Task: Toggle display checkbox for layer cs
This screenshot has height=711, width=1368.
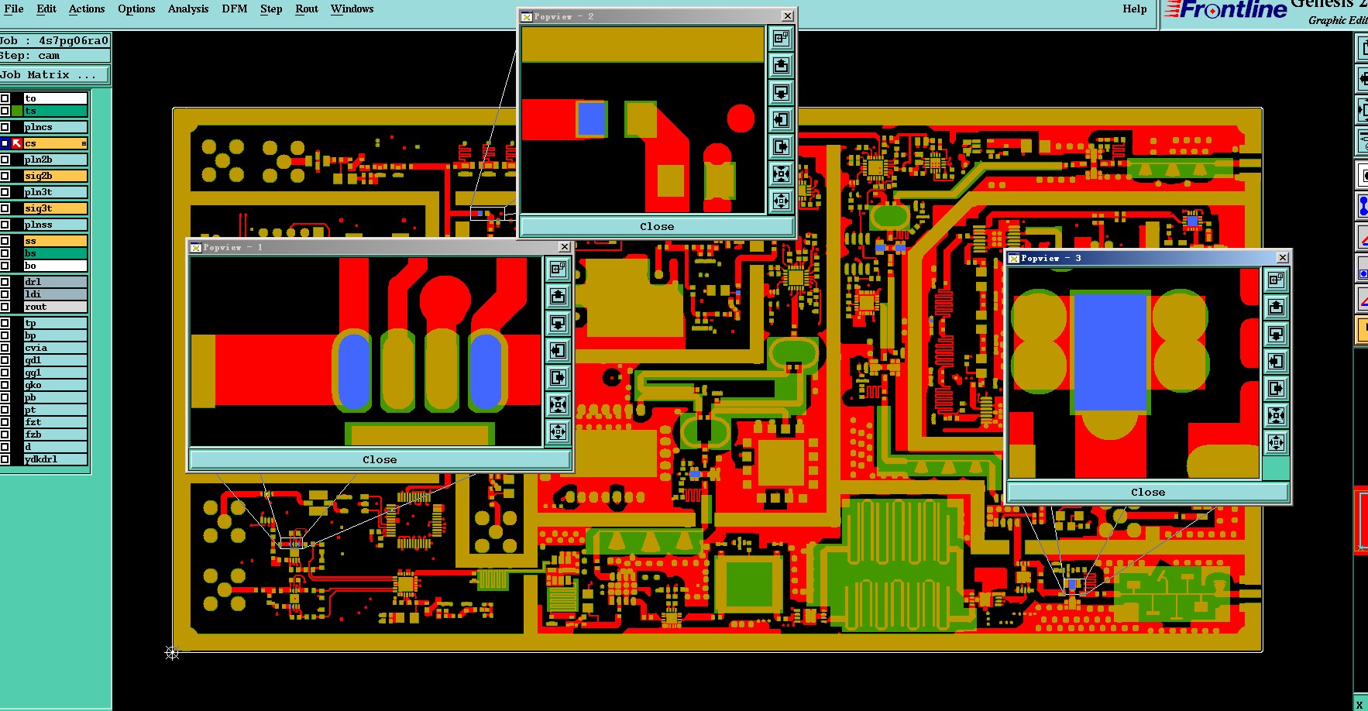Action: [x=5, y=143]
